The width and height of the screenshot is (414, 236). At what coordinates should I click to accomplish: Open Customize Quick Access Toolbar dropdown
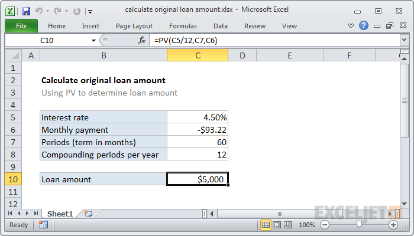pos(89,11)
